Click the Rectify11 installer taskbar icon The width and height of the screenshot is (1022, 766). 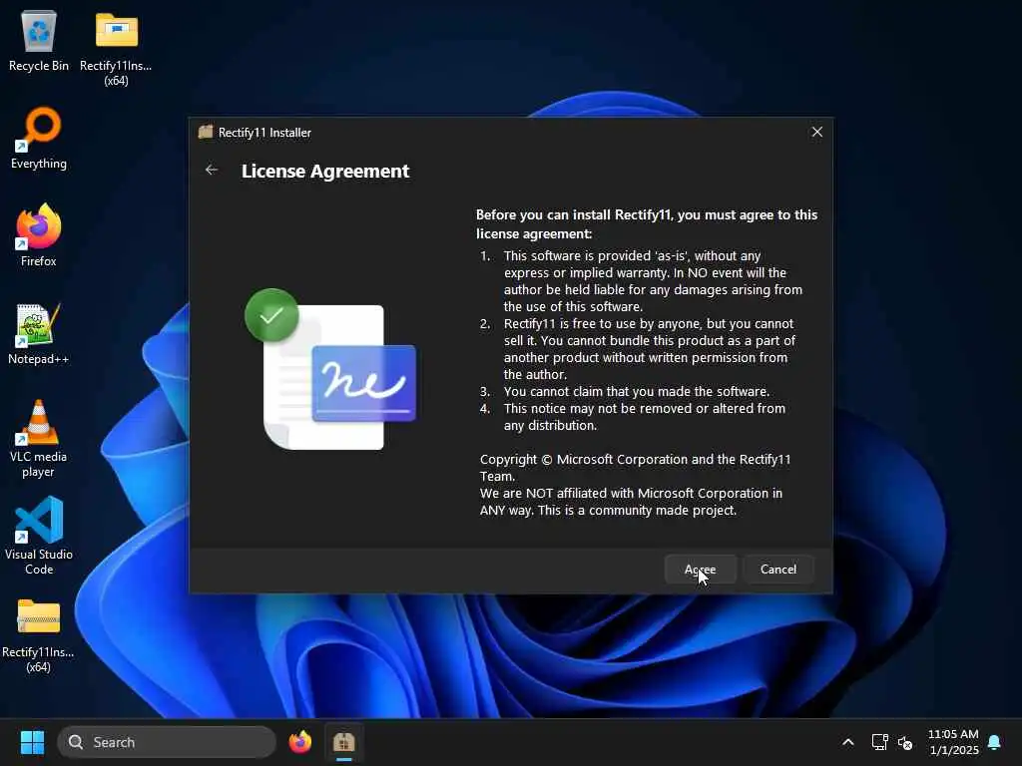coord(343,742)
